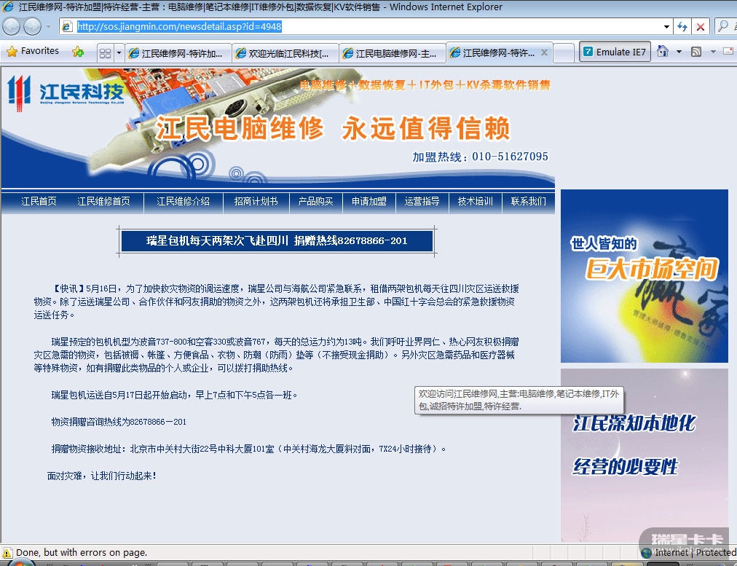Viewport: 737px width, 566px height.
Task: Open the Favorites star button
Action: [33, 51]
